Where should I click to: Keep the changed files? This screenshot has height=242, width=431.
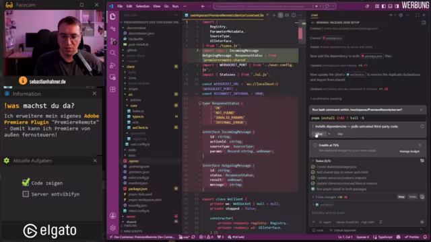(x=401, y=197)
